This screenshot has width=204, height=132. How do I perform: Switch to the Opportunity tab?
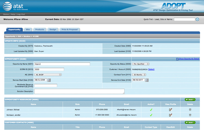[14, 30]
